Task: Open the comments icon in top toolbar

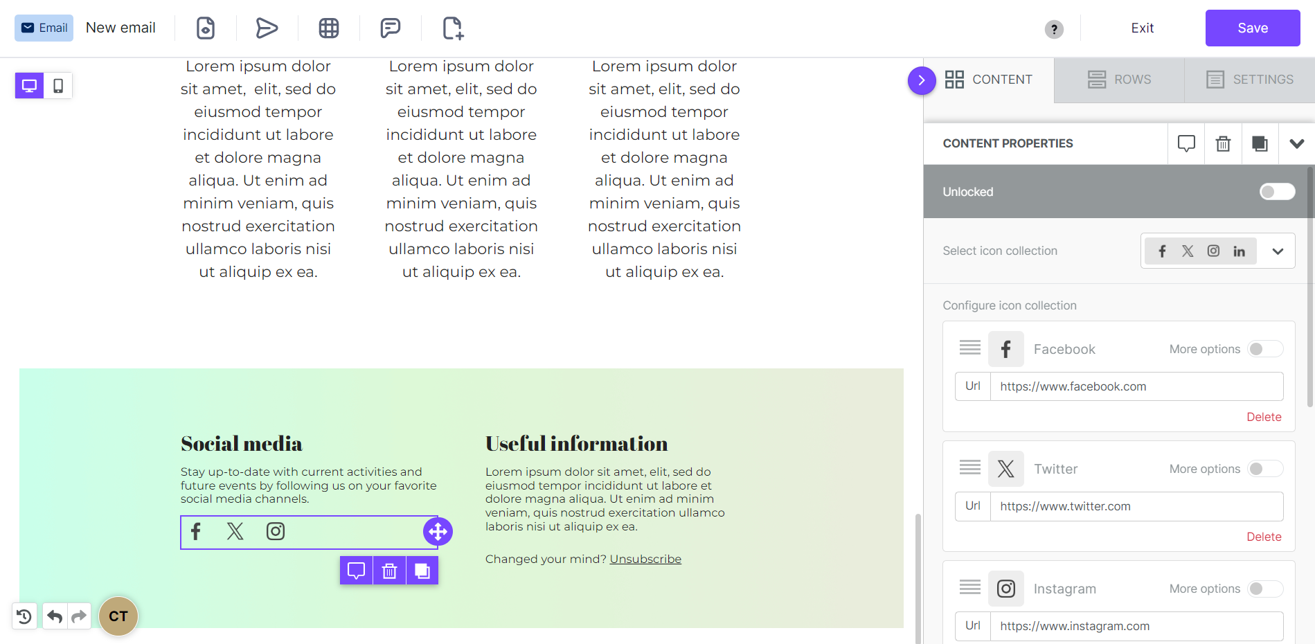Action: [x=391, y=28]
